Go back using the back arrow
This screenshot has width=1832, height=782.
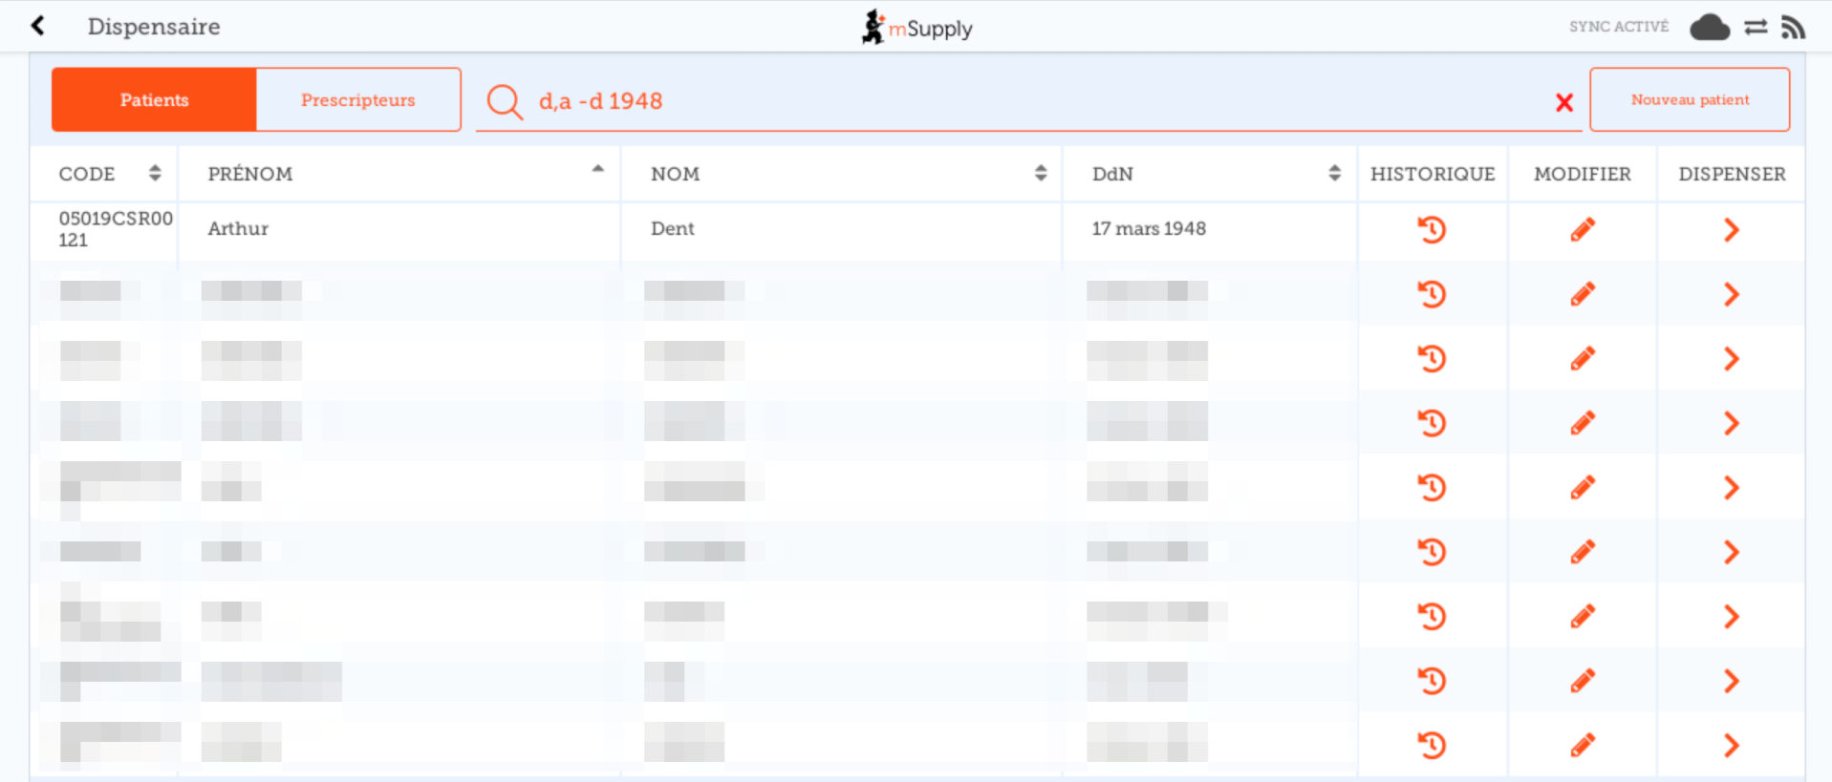click(38, 26)
